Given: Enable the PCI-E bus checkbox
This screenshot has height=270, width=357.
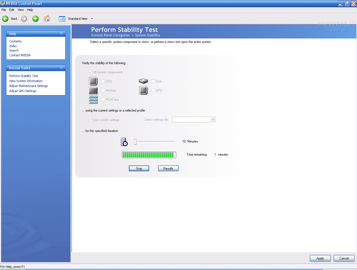Looking at the screenshot, I should point(103,100).
